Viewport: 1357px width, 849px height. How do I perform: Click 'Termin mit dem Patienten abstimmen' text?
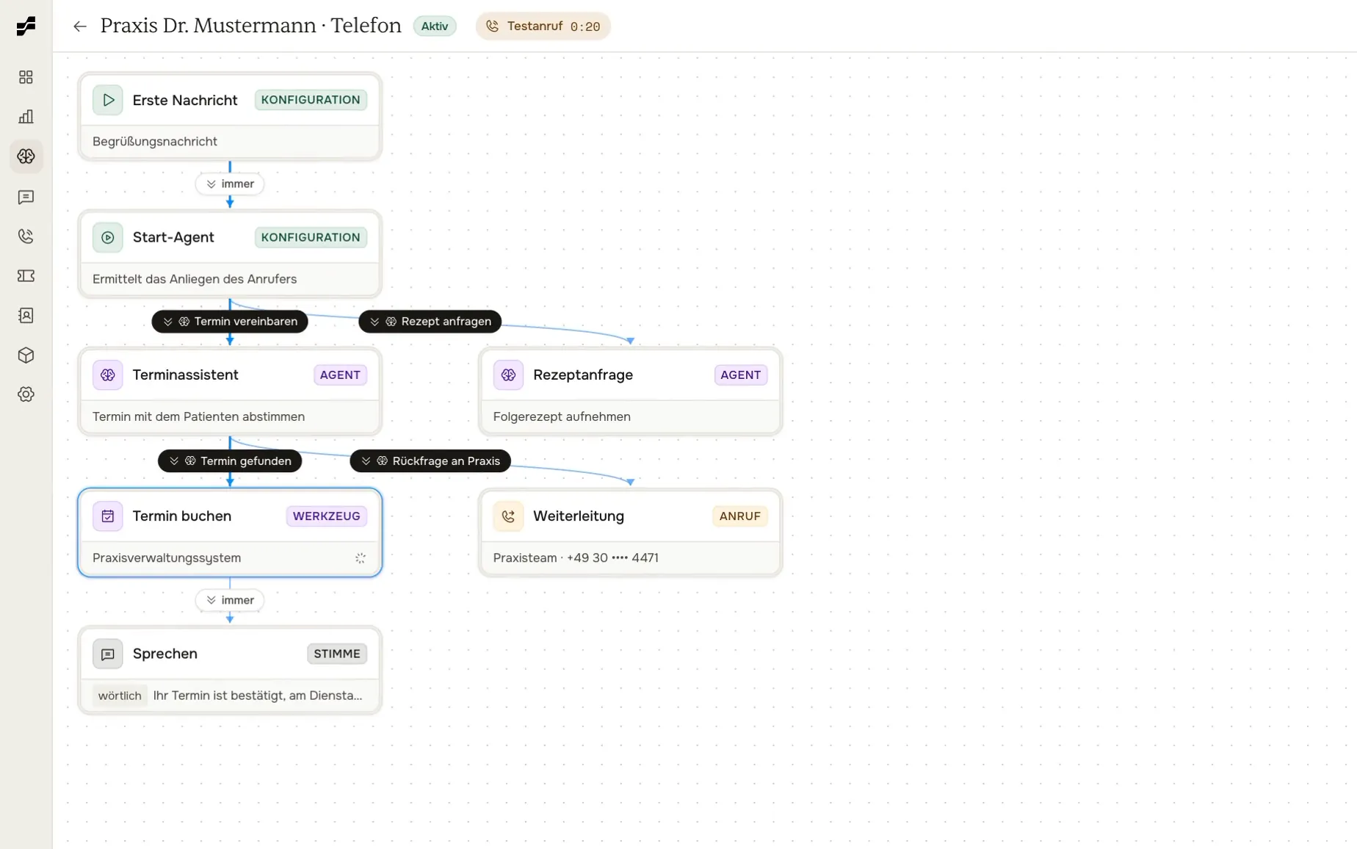point(198,416)
